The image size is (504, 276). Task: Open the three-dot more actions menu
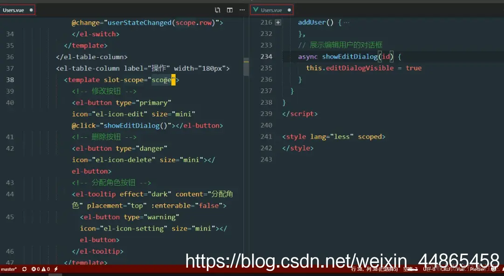pyautogui.click(x=242, y=10)
